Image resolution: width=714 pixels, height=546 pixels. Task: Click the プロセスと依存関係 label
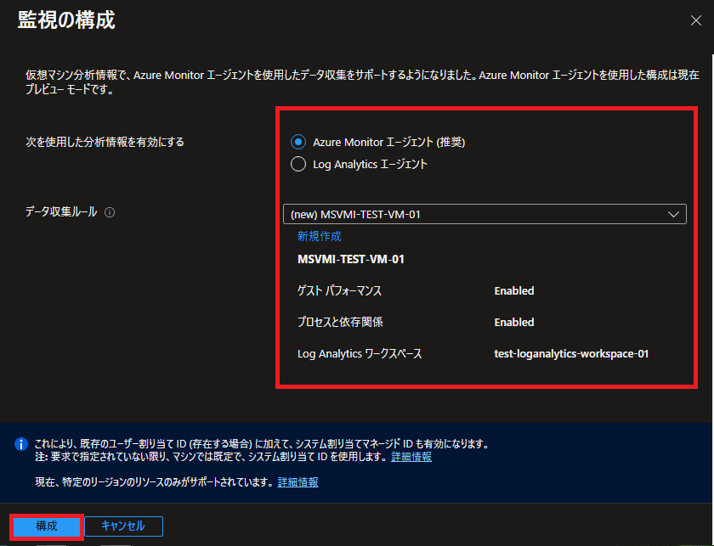point(340,322)
